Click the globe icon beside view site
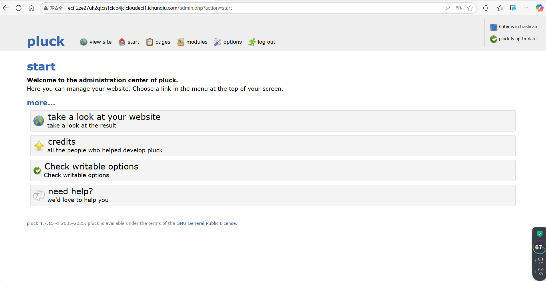The height and width of the screenshot is (281, 546). 83,42
